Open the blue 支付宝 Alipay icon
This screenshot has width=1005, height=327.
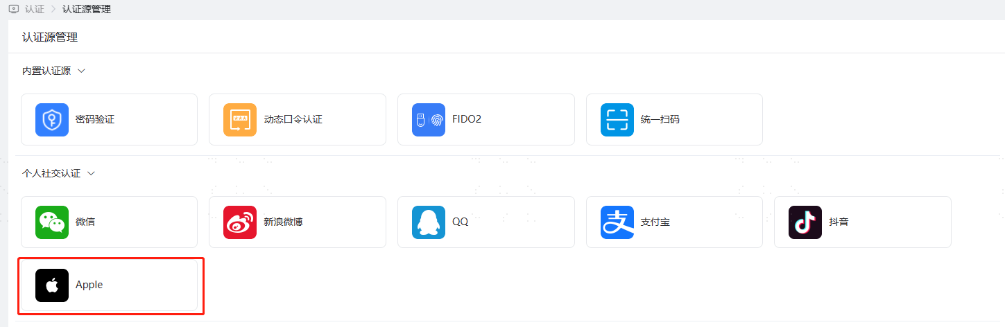pos(617,222)
